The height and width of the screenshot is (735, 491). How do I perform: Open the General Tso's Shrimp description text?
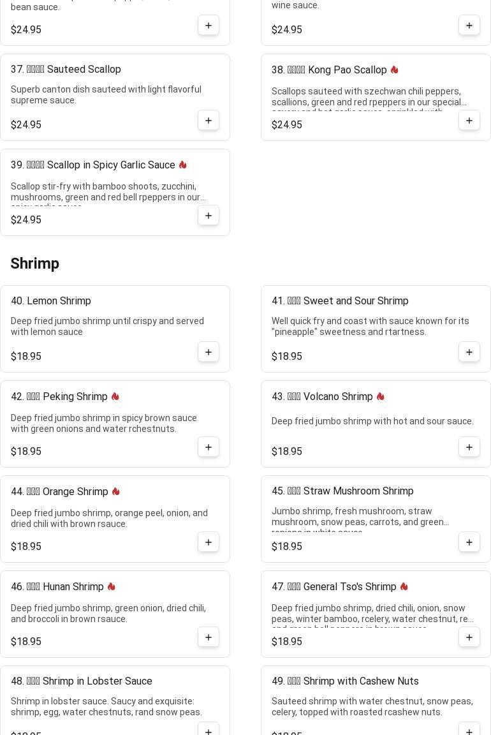[x=372, y=613]
